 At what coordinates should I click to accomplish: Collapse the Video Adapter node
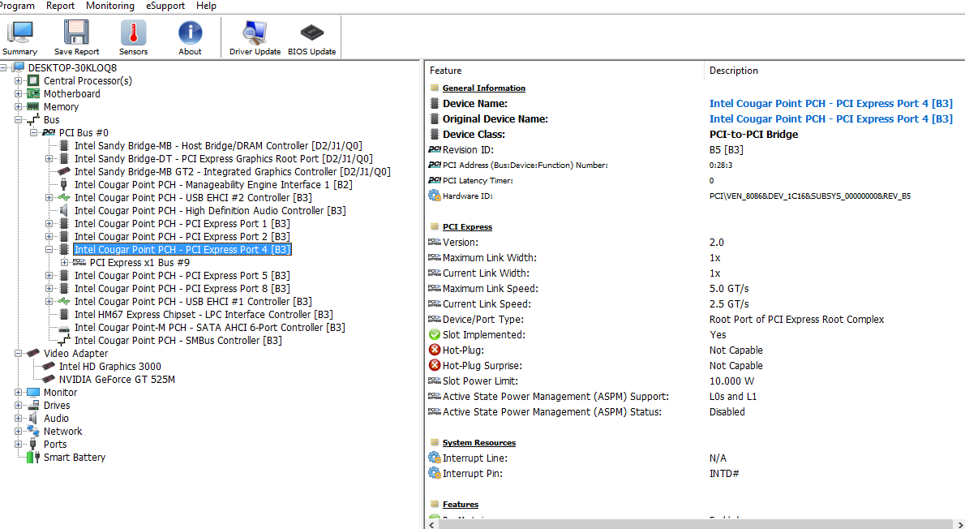click(19, 354)
